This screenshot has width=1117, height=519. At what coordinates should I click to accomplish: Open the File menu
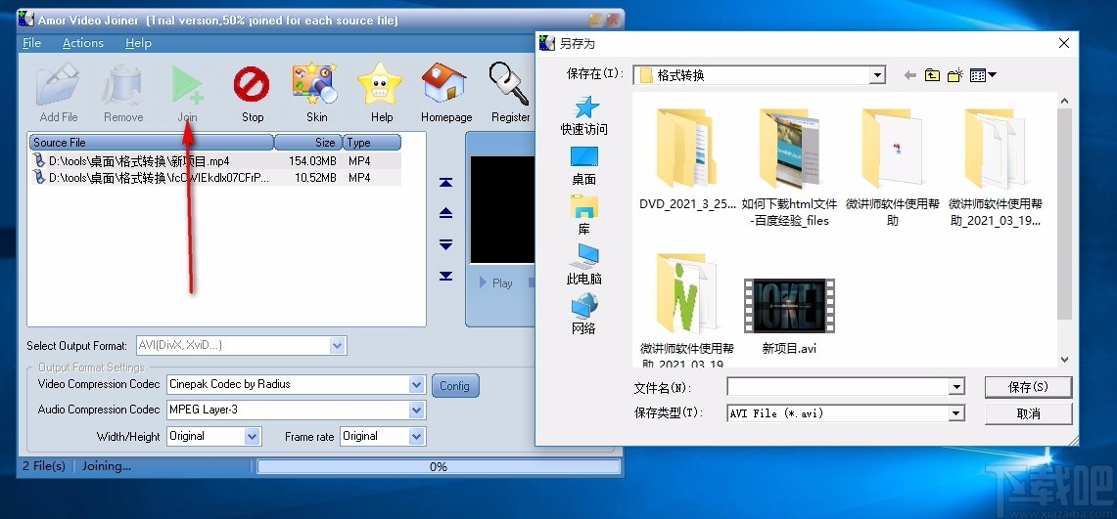[x=32, y=43]
